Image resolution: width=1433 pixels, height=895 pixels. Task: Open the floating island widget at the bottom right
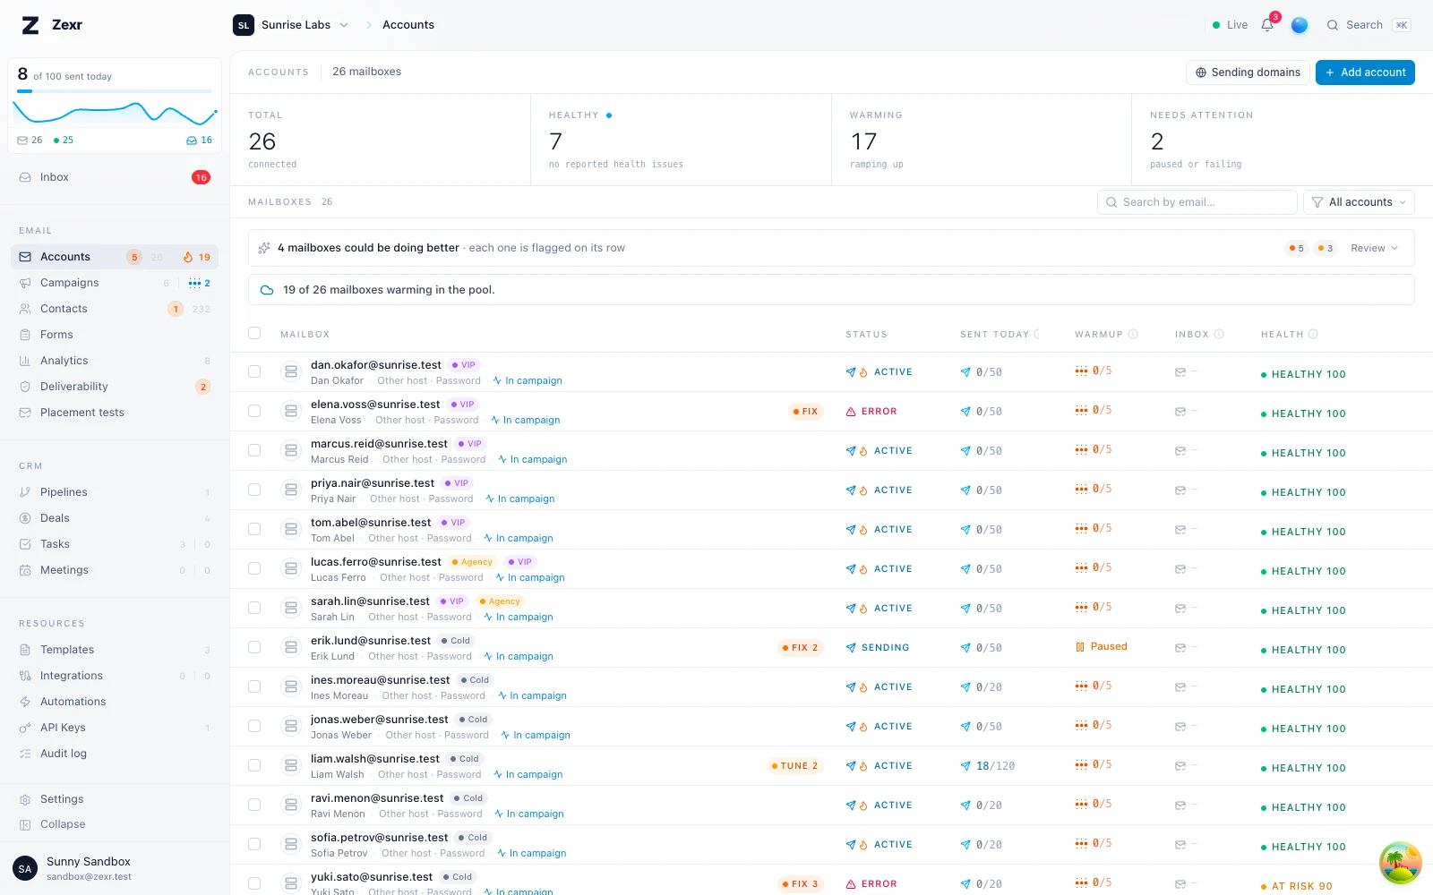point(1401,863)
